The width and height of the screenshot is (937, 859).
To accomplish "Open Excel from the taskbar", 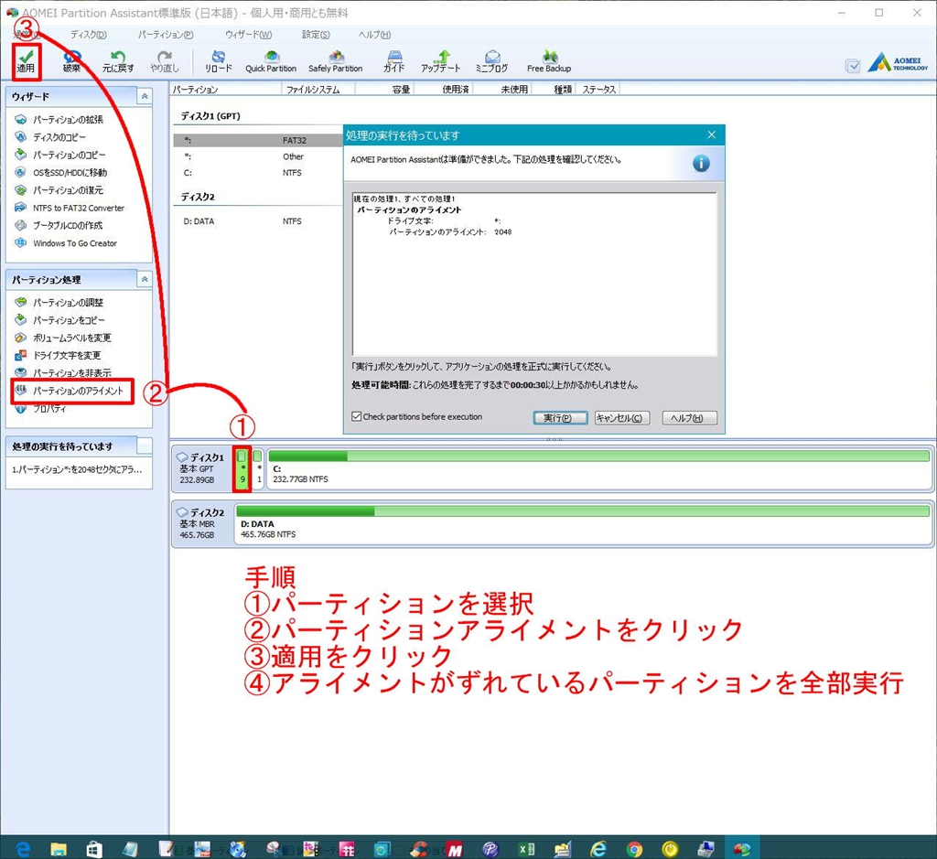I will 526,848.
